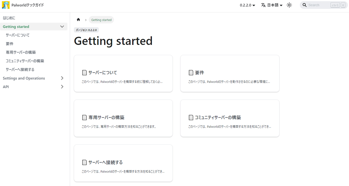Click the document icon on 要件 card

(x=191, y=72)
